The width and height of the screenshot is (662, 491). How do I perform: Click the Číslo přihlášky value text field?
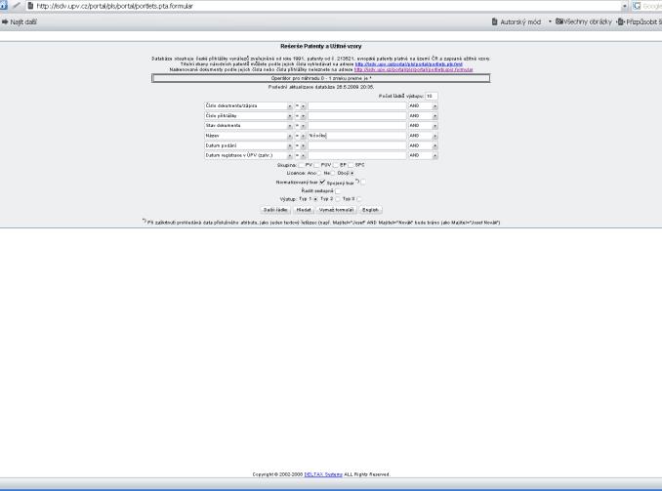coord(356,116)
